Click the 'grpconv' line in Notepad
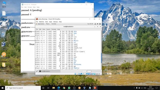Image resolution: width=160 pixels, height=90 pixels. [25, 36]
